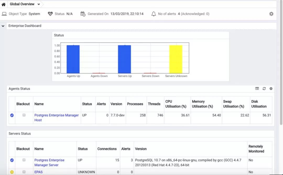The width and height of the screenshot is (283, 175).
Task: Click the PostgreSQL 10.7 version text
Action: pos(188,162)
